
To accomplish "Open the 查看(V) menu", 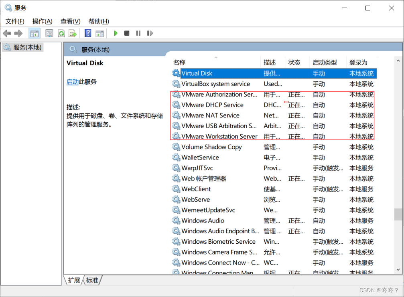I will [x=70, y=21].
